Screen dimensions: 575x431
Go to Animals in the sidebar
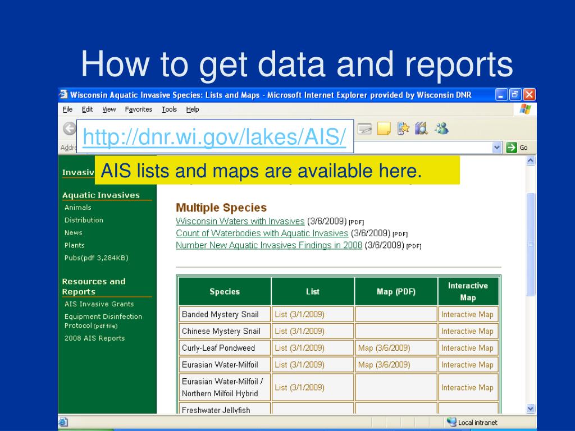tap(77, 208)
